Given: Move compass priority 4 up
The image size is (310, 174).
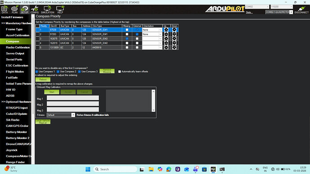Looking at the screenshot, I should click(166, 43).
